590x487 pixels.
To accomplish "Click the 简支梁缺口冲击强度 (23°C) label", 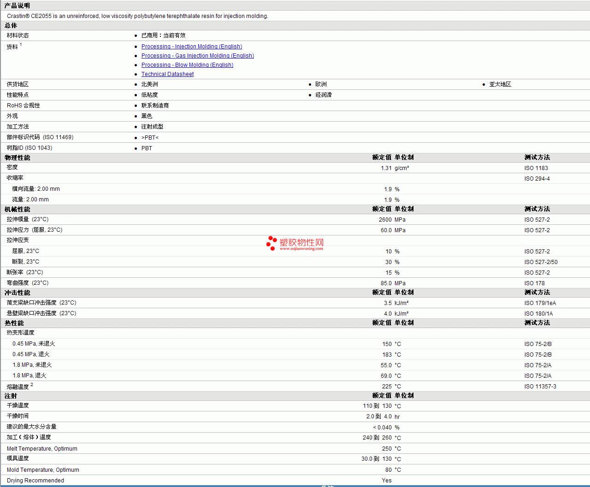I will coord(41,303).
